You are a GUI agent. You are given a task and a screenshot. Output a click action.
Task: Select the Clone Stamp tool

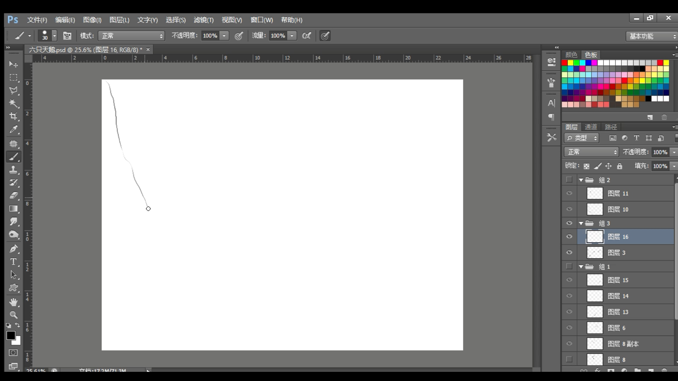point(13,170)
